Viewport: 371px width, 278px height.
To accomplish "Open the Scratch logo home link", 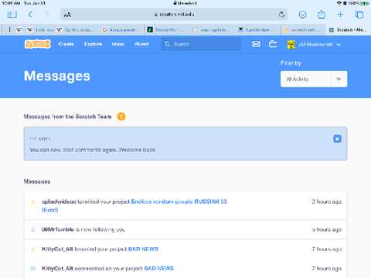I will tap(38, 44).
